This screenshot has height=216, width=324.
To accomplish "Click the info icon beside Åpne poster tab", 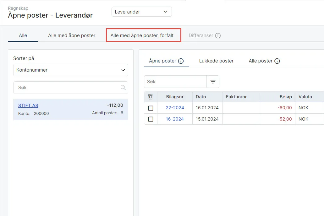I will pyautogui.click(x=181, y=61).
